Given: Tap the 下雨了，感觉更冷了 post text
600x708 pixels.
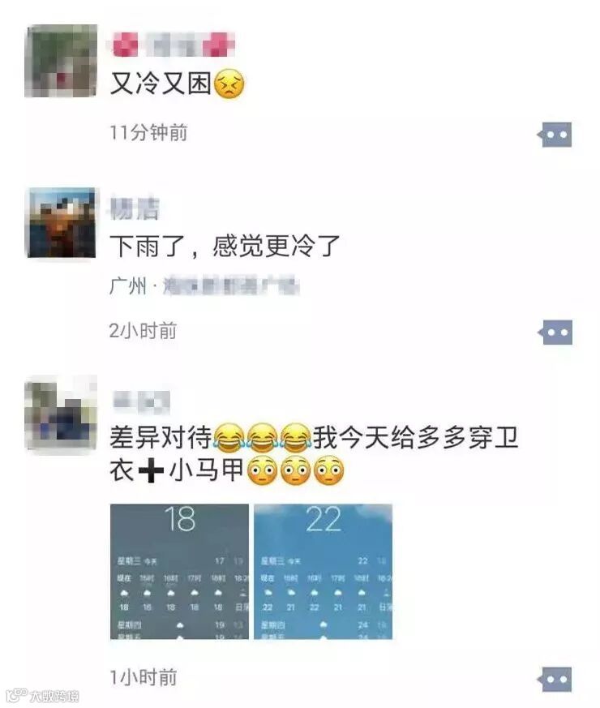Looking at the screenshot, I should tap(225, 247).
